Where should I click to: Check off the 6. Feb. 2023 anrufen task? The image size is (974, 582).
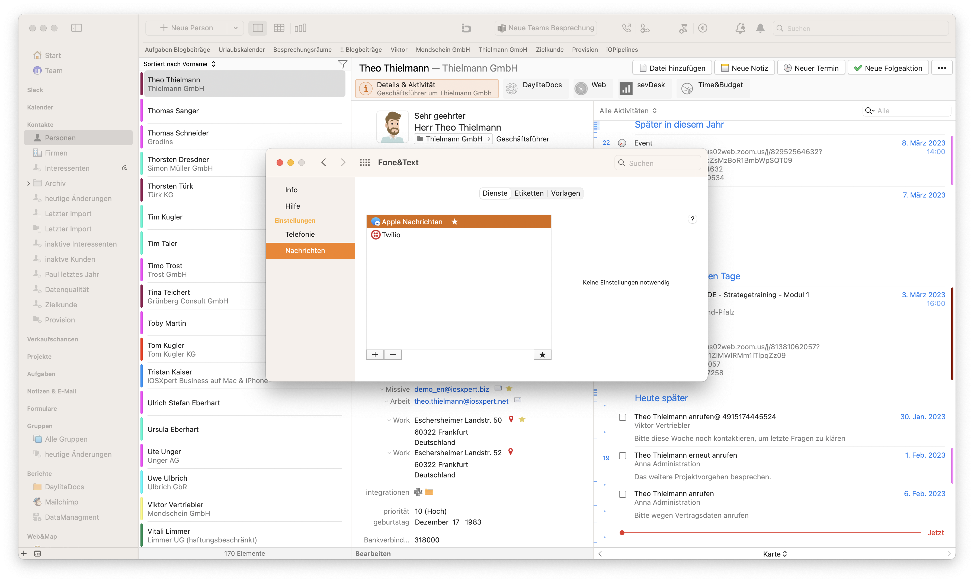622,494
